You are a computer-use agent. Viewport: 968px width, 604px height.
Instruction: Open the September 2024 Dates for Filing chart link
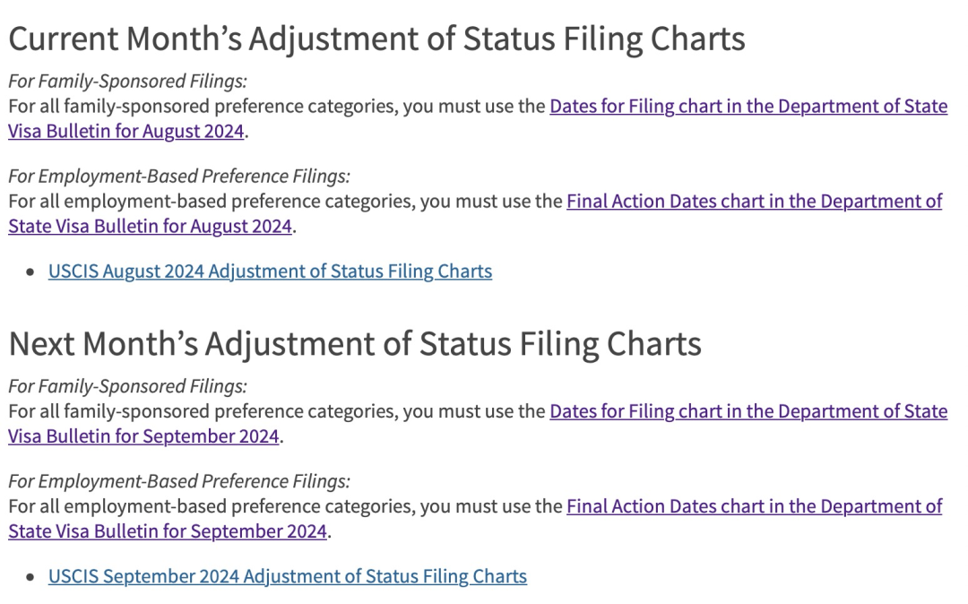click(x=748, y=412)
